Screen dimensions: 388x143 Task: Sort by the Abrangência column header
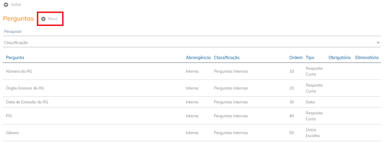tap(198, 58)
